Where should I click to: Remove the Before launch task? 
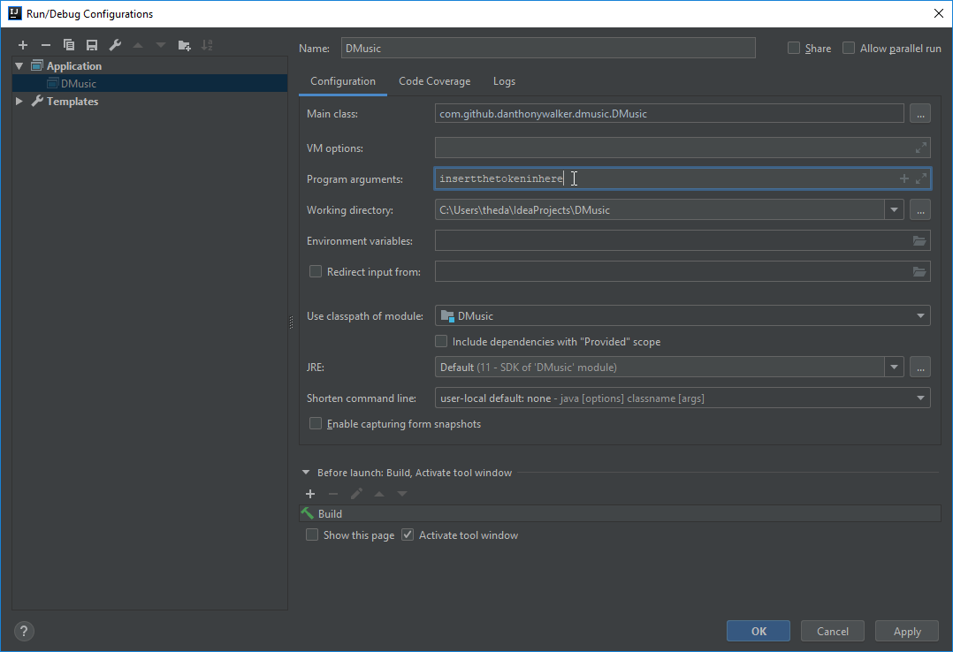pos(333,494)
